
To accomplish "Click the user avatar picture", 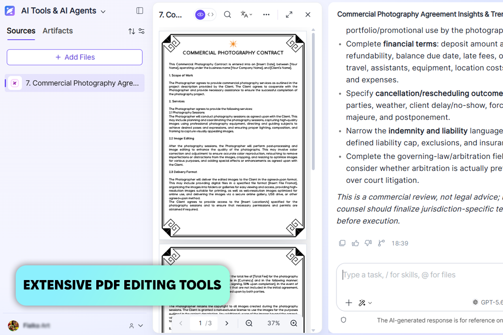I will 13,326.
